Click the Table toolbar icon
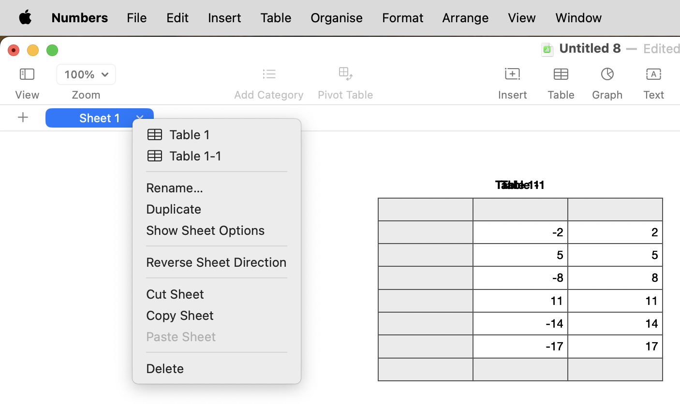The width and height of the screenshot is (680, 404). click(x=561, y=74)
